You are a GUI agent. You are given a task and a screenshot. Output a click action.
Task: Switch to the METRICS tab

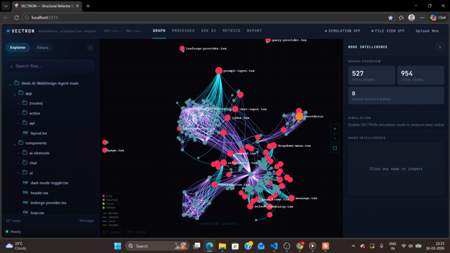231,31
